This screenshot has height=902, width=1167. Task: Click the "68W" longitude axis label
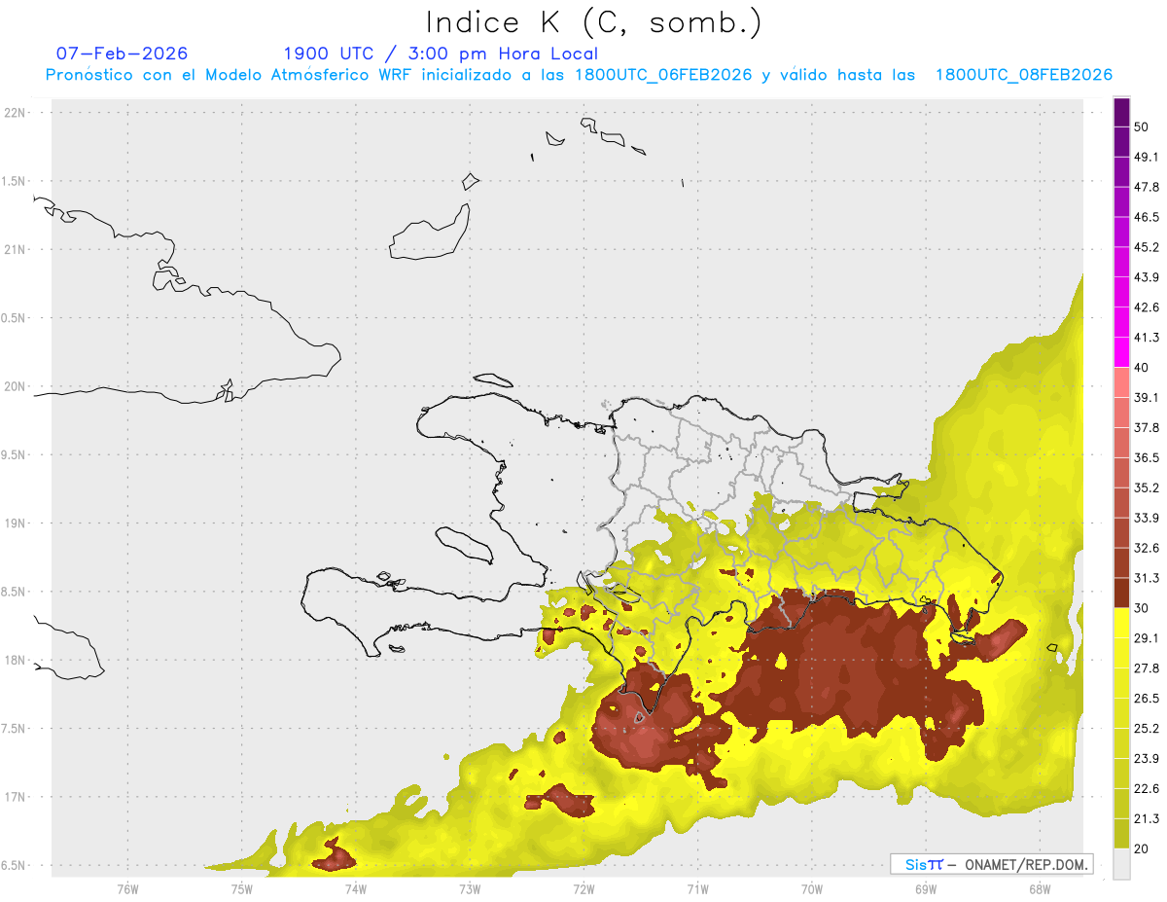tap(1039, 889)
